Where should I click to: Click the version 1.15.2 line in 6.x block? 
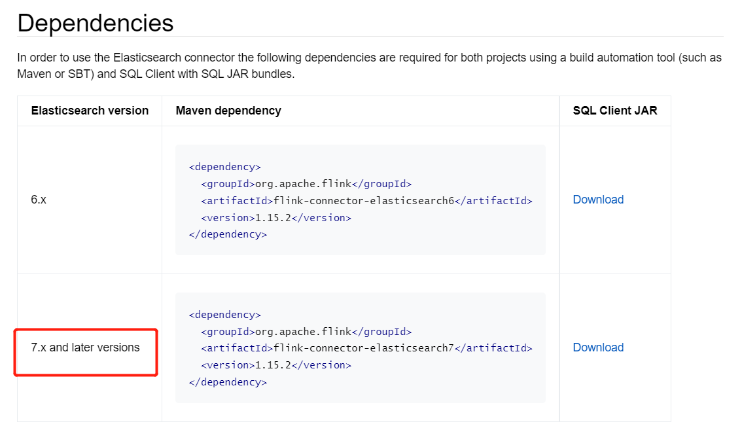[x=276, y=218]
